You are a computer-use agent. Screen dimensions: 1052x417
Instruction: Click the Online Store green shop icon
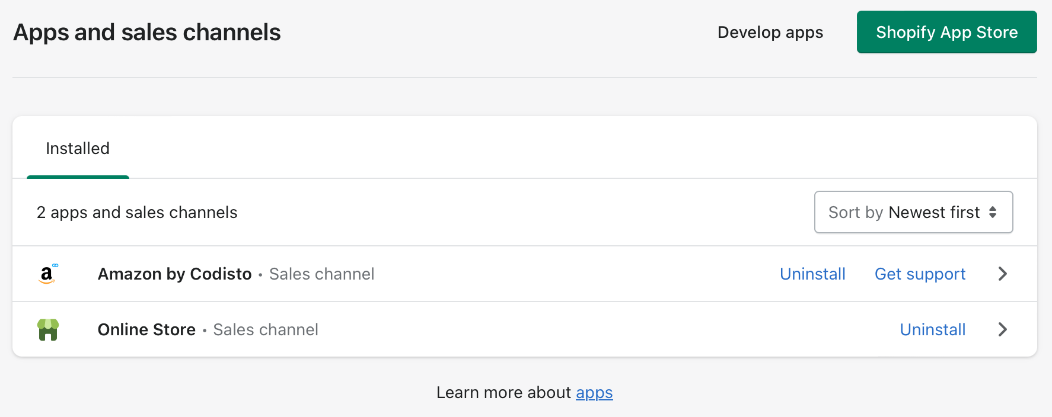[48, 330]
